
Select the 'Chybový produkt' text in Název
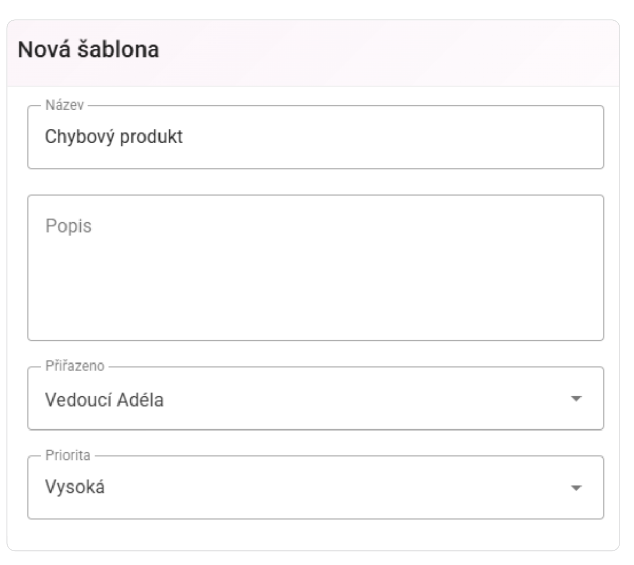coord(114,137)
